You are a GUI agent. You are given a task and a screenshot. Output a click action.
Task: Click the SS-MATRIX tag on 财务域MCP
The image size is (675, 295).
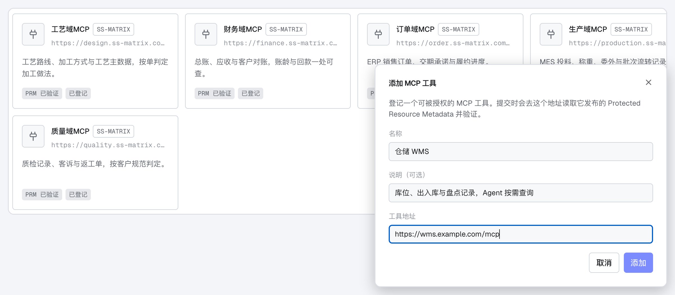click(286, 29)
